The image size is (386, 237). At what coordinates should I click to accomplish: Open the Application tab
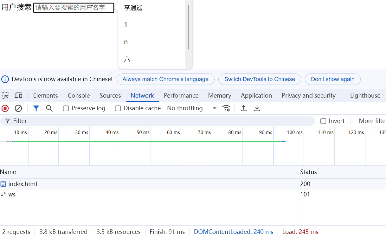[256, 95]
